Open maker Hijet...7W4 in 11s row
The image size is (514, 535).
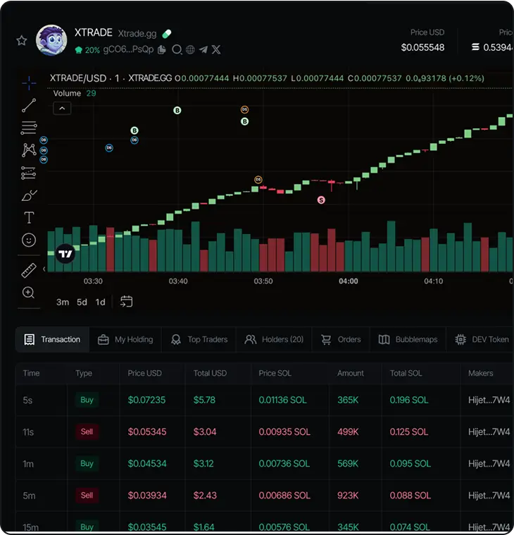tap(489, 432)
